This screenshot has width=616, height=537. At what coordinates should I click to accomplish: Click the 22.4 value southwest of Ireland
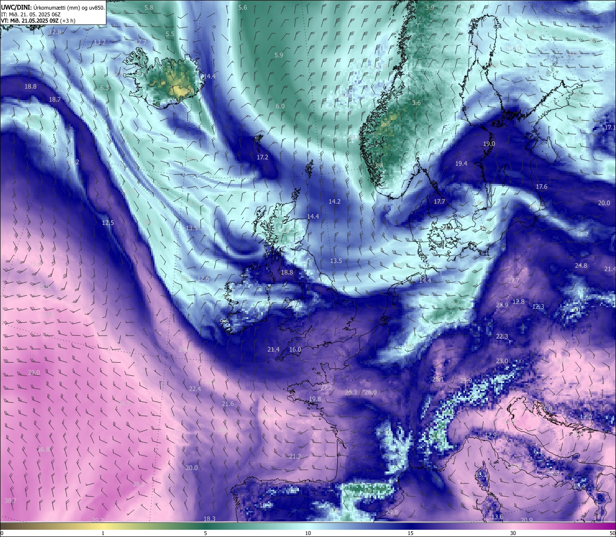[x=195, y=389]
